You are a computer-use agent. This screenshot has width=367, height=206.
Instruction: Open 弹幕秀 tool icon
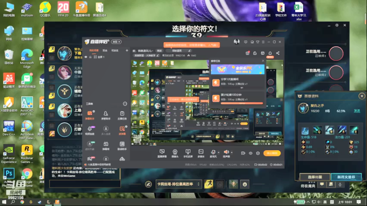coord(106,146)
